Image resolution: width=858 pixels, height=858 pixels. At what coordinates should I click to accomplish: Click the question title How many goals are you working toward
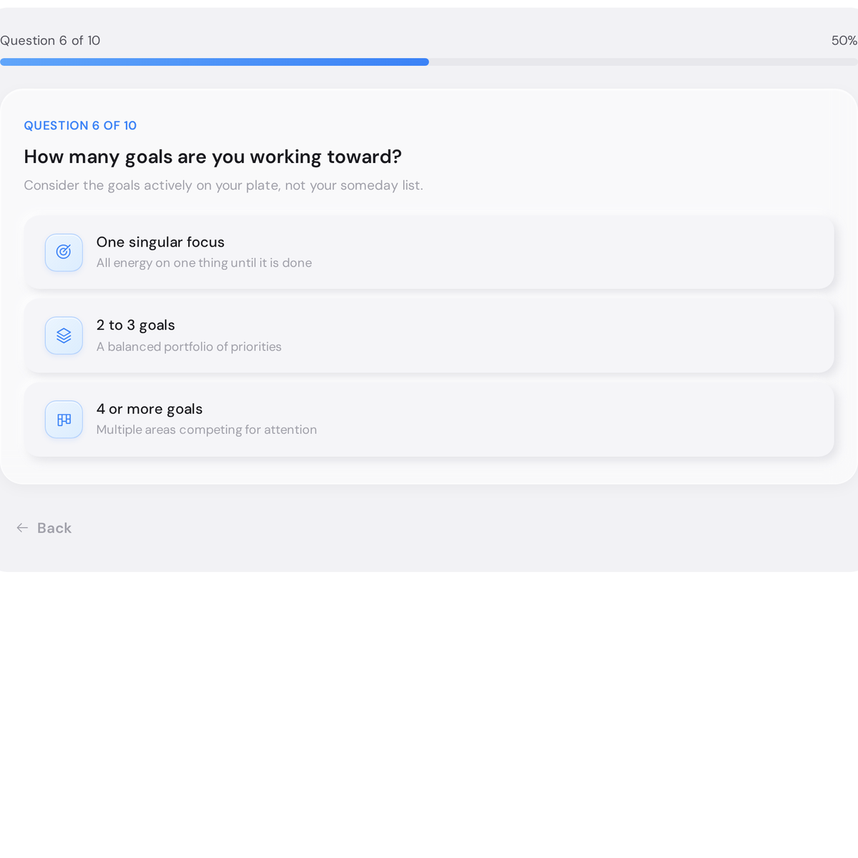[212, 157]
